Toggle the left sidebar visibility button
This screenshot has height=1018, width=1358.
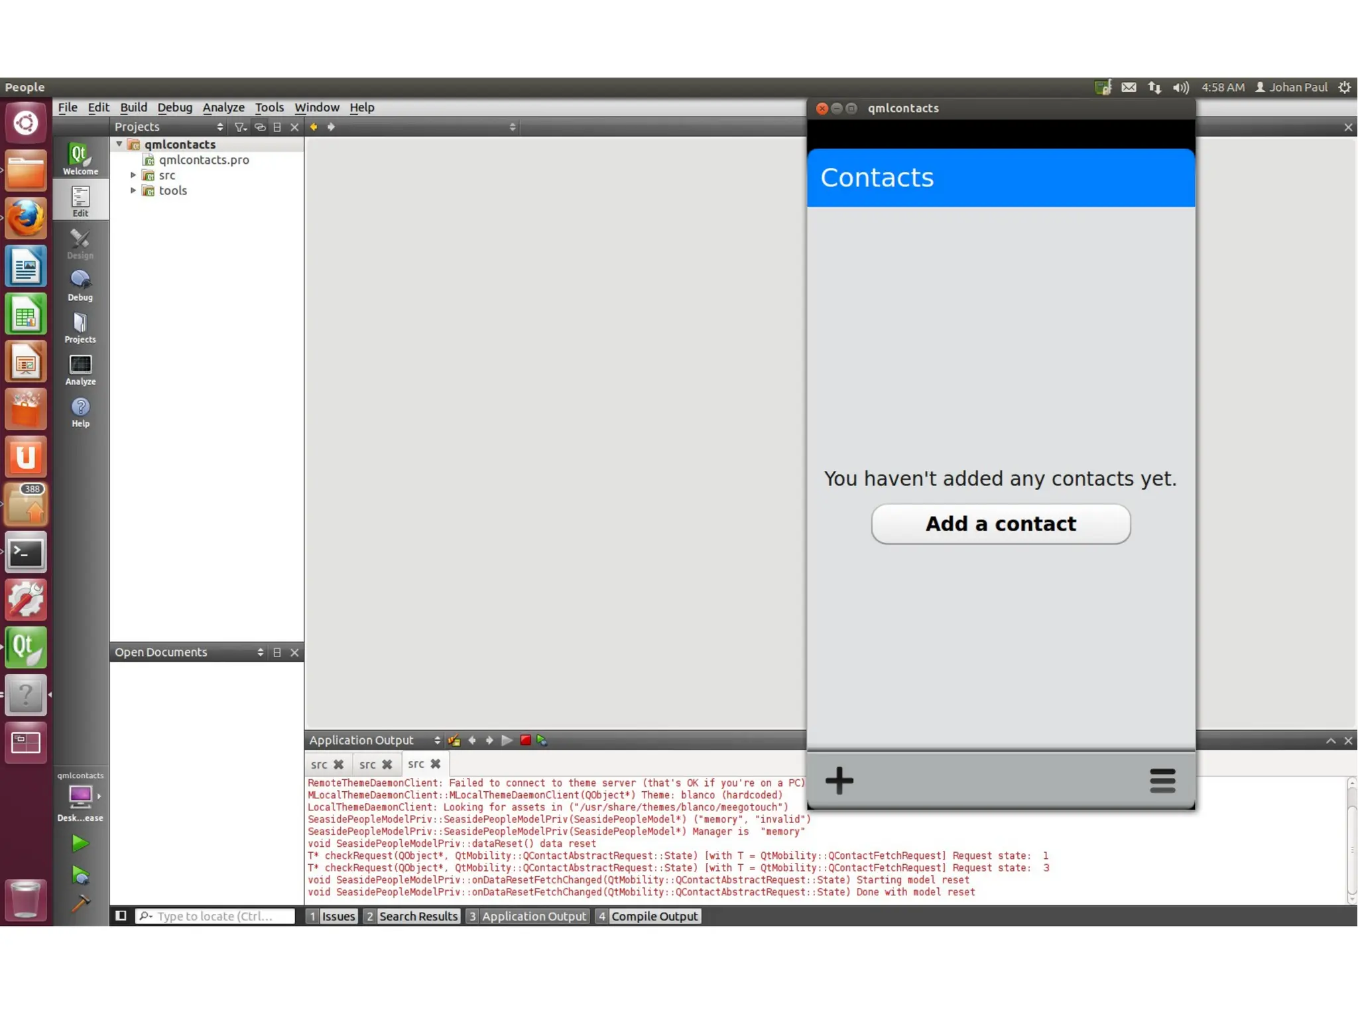(121, 916)
